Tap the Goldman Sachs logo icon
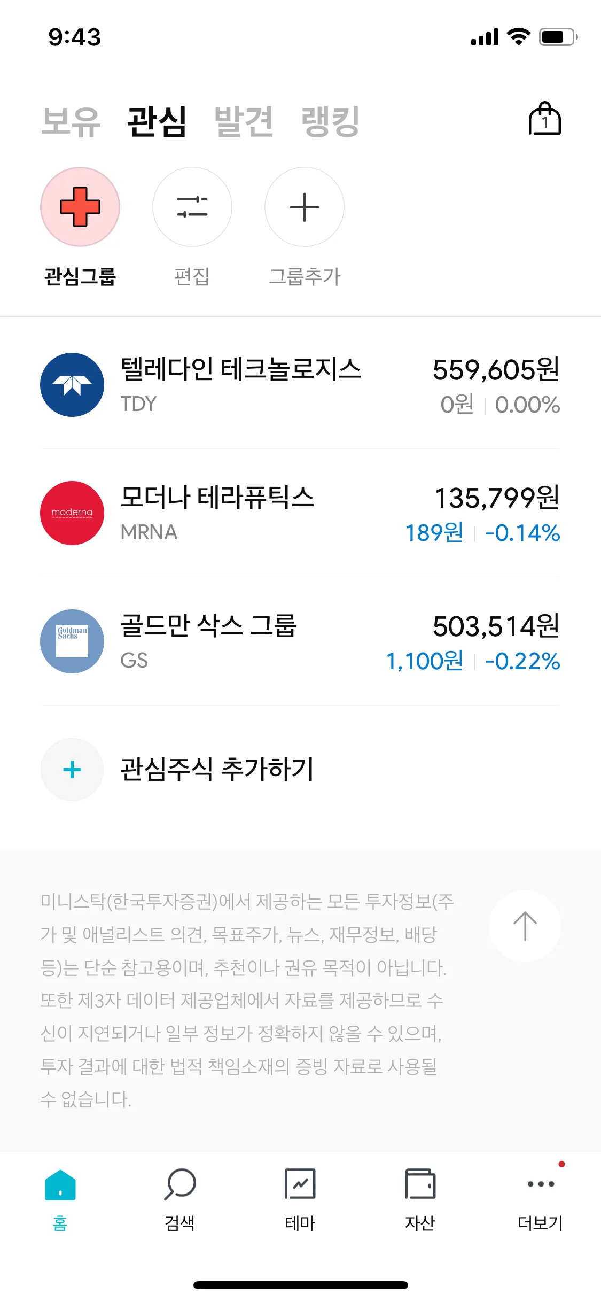The image size is (601, 1302). 72,641
